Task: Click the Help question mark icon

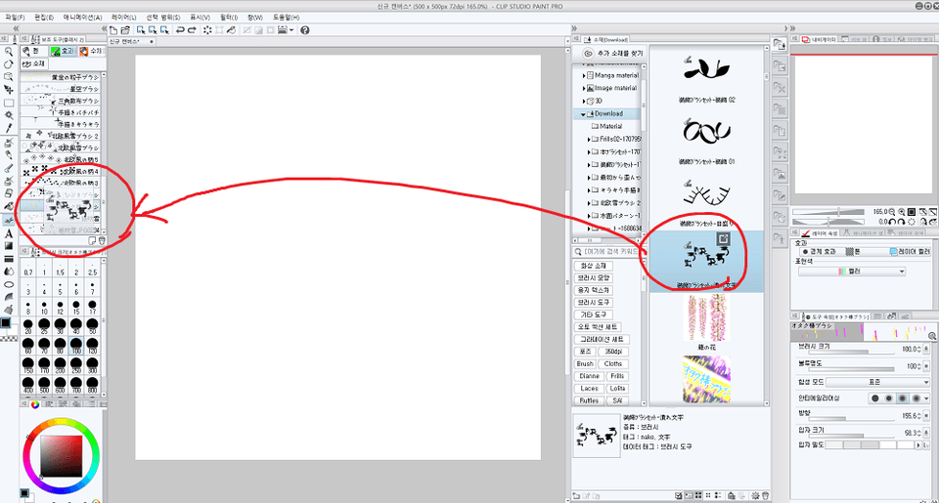Action: click(x=305, y=30)
